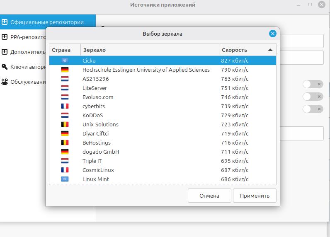This screenshot has width=330, height=237.
Task: Click the sort arrow in Speed column
Action: point(270,50)
